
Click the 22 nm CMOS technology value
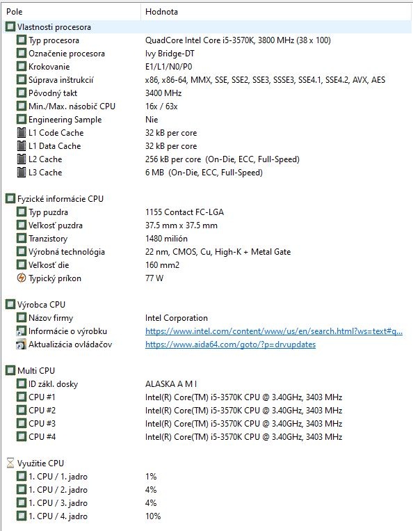point(218,252)
